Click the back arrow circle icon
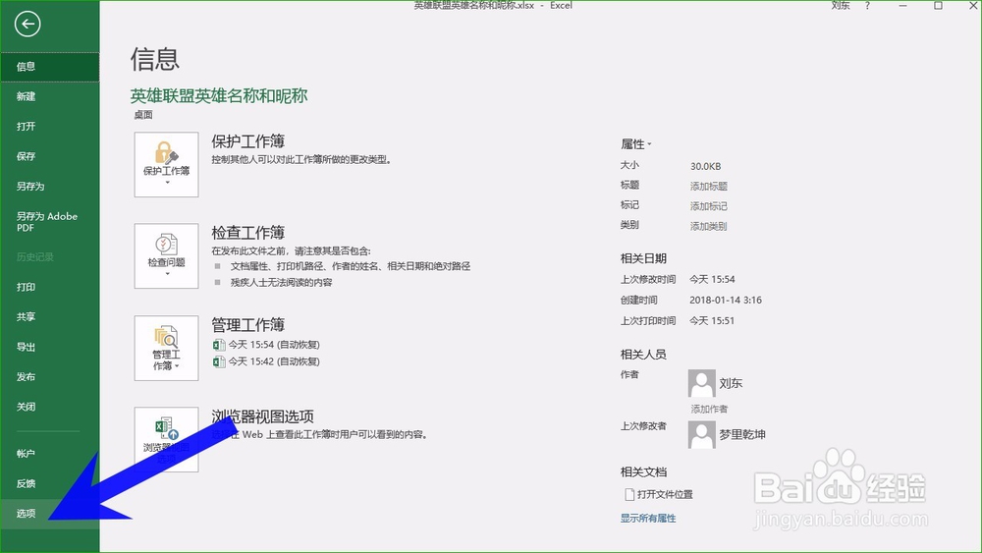This screenshot has width=982, height=553. pyautogui.click(x=27, y=25)
